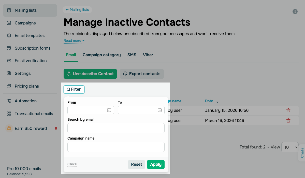Delete the January 15, 2026 contact row
The height and width of the screenshot is (178, 305).
pos(288,110)
